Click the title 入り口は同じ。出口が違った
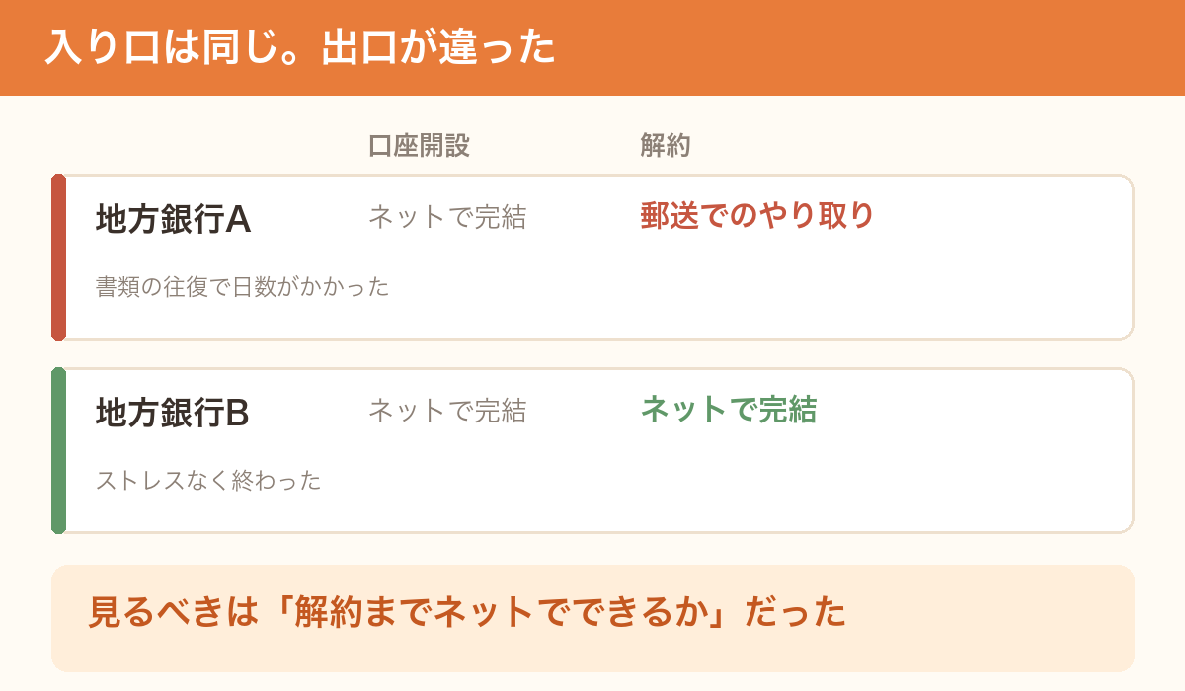This screenshot has height=691, width=1185. [x=300, y=47]
